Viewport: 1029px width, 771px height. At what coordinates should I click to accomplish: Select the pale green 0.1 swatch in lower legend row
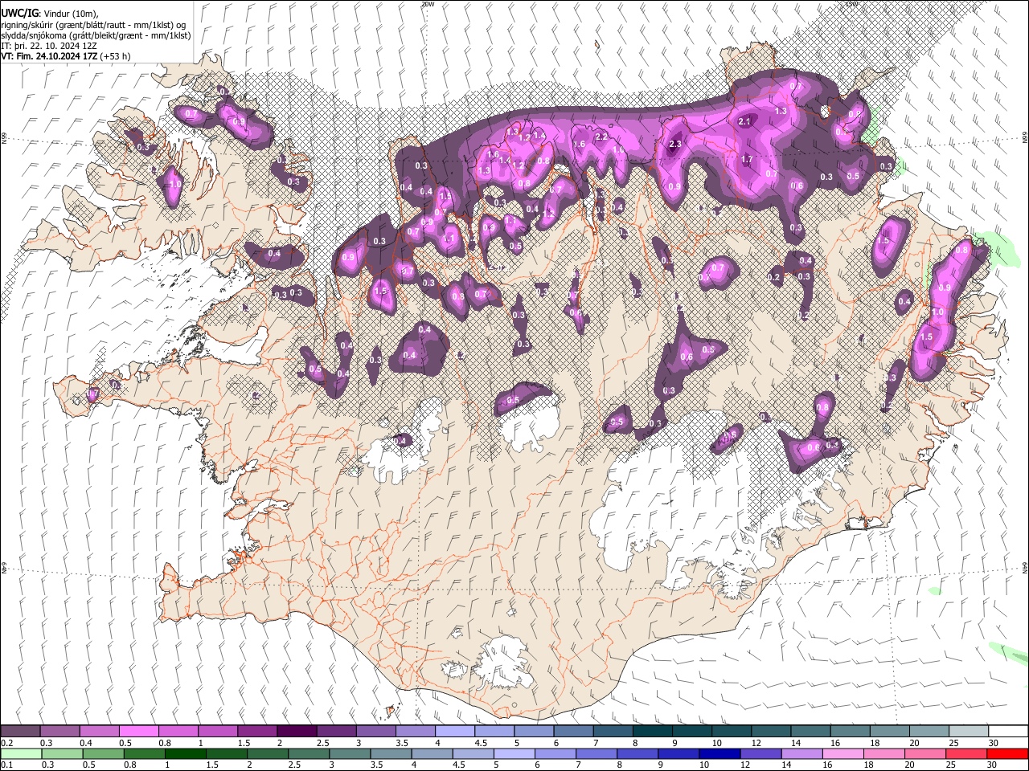click(21, 753)
